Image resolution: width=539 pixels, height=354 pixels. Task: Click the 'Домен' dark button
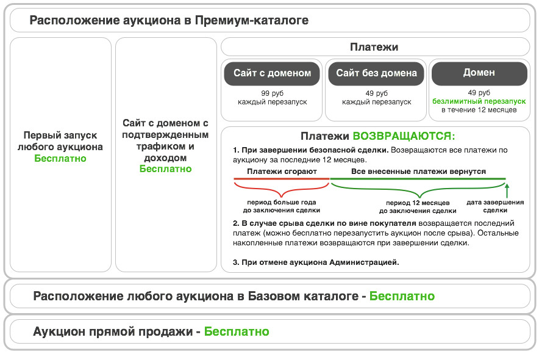479,73
